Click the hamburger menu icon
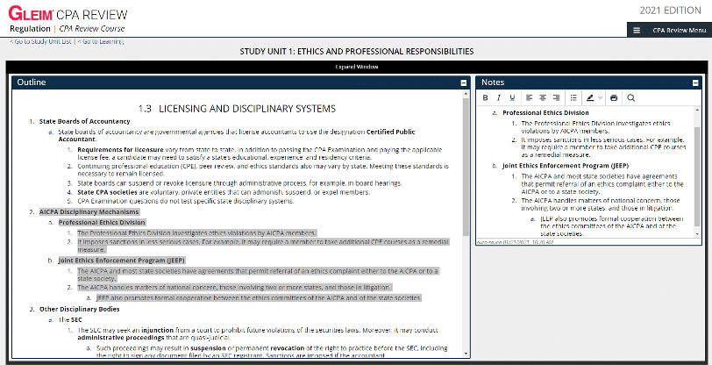 (637, 30)
